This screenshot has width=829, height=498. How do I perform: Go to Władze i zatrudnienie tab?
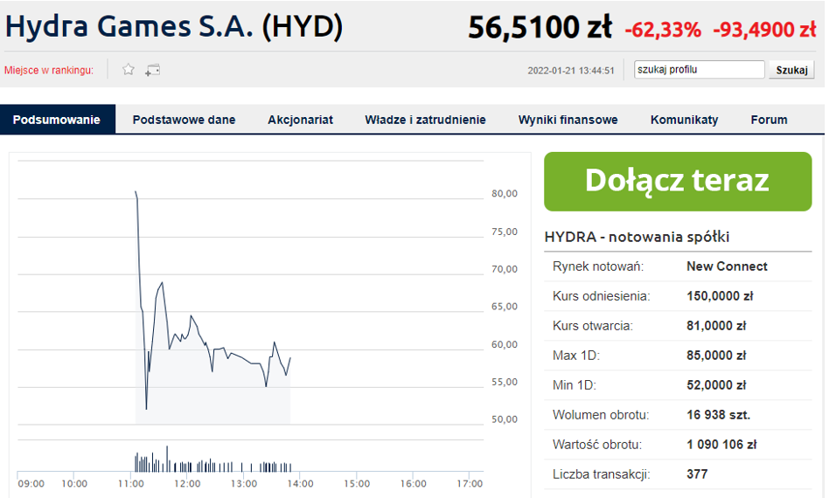425,120
